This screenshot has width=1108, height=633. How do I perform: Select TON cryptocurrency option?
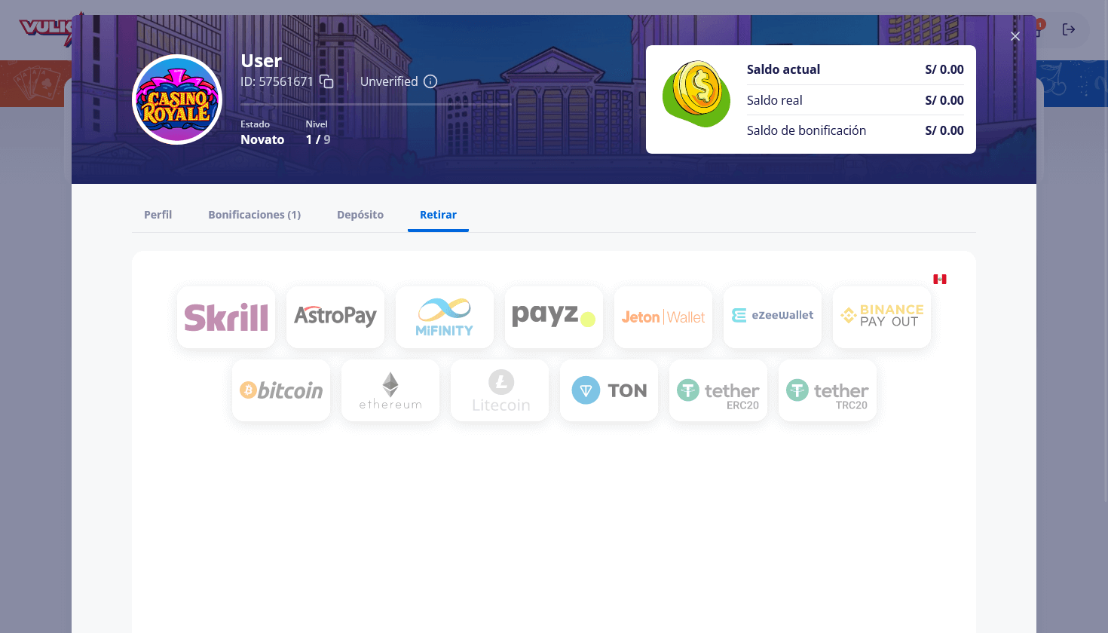click(609, 390)
